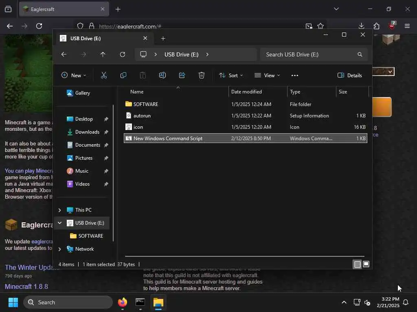The height and width of the screenshot is (312, 417).
Task: Open Firefox extensions puzzle icon
Action: click(x=377, y=26)
